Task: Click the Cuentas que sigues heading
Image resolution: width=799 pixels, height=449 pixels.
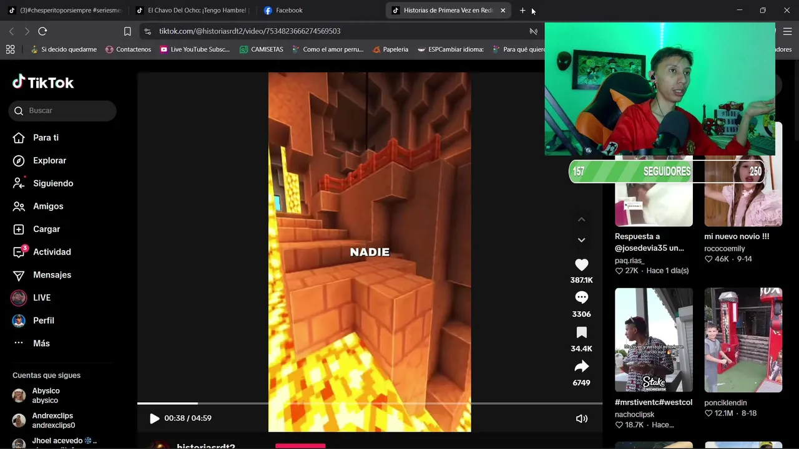Action: [46, 375]
